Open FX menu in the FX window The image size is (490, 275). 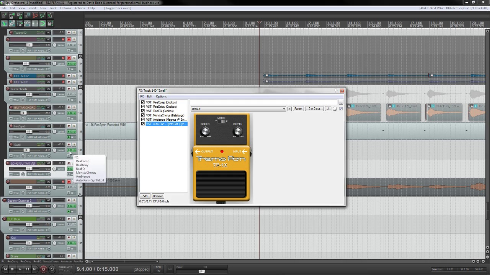(x=142, y=97)
